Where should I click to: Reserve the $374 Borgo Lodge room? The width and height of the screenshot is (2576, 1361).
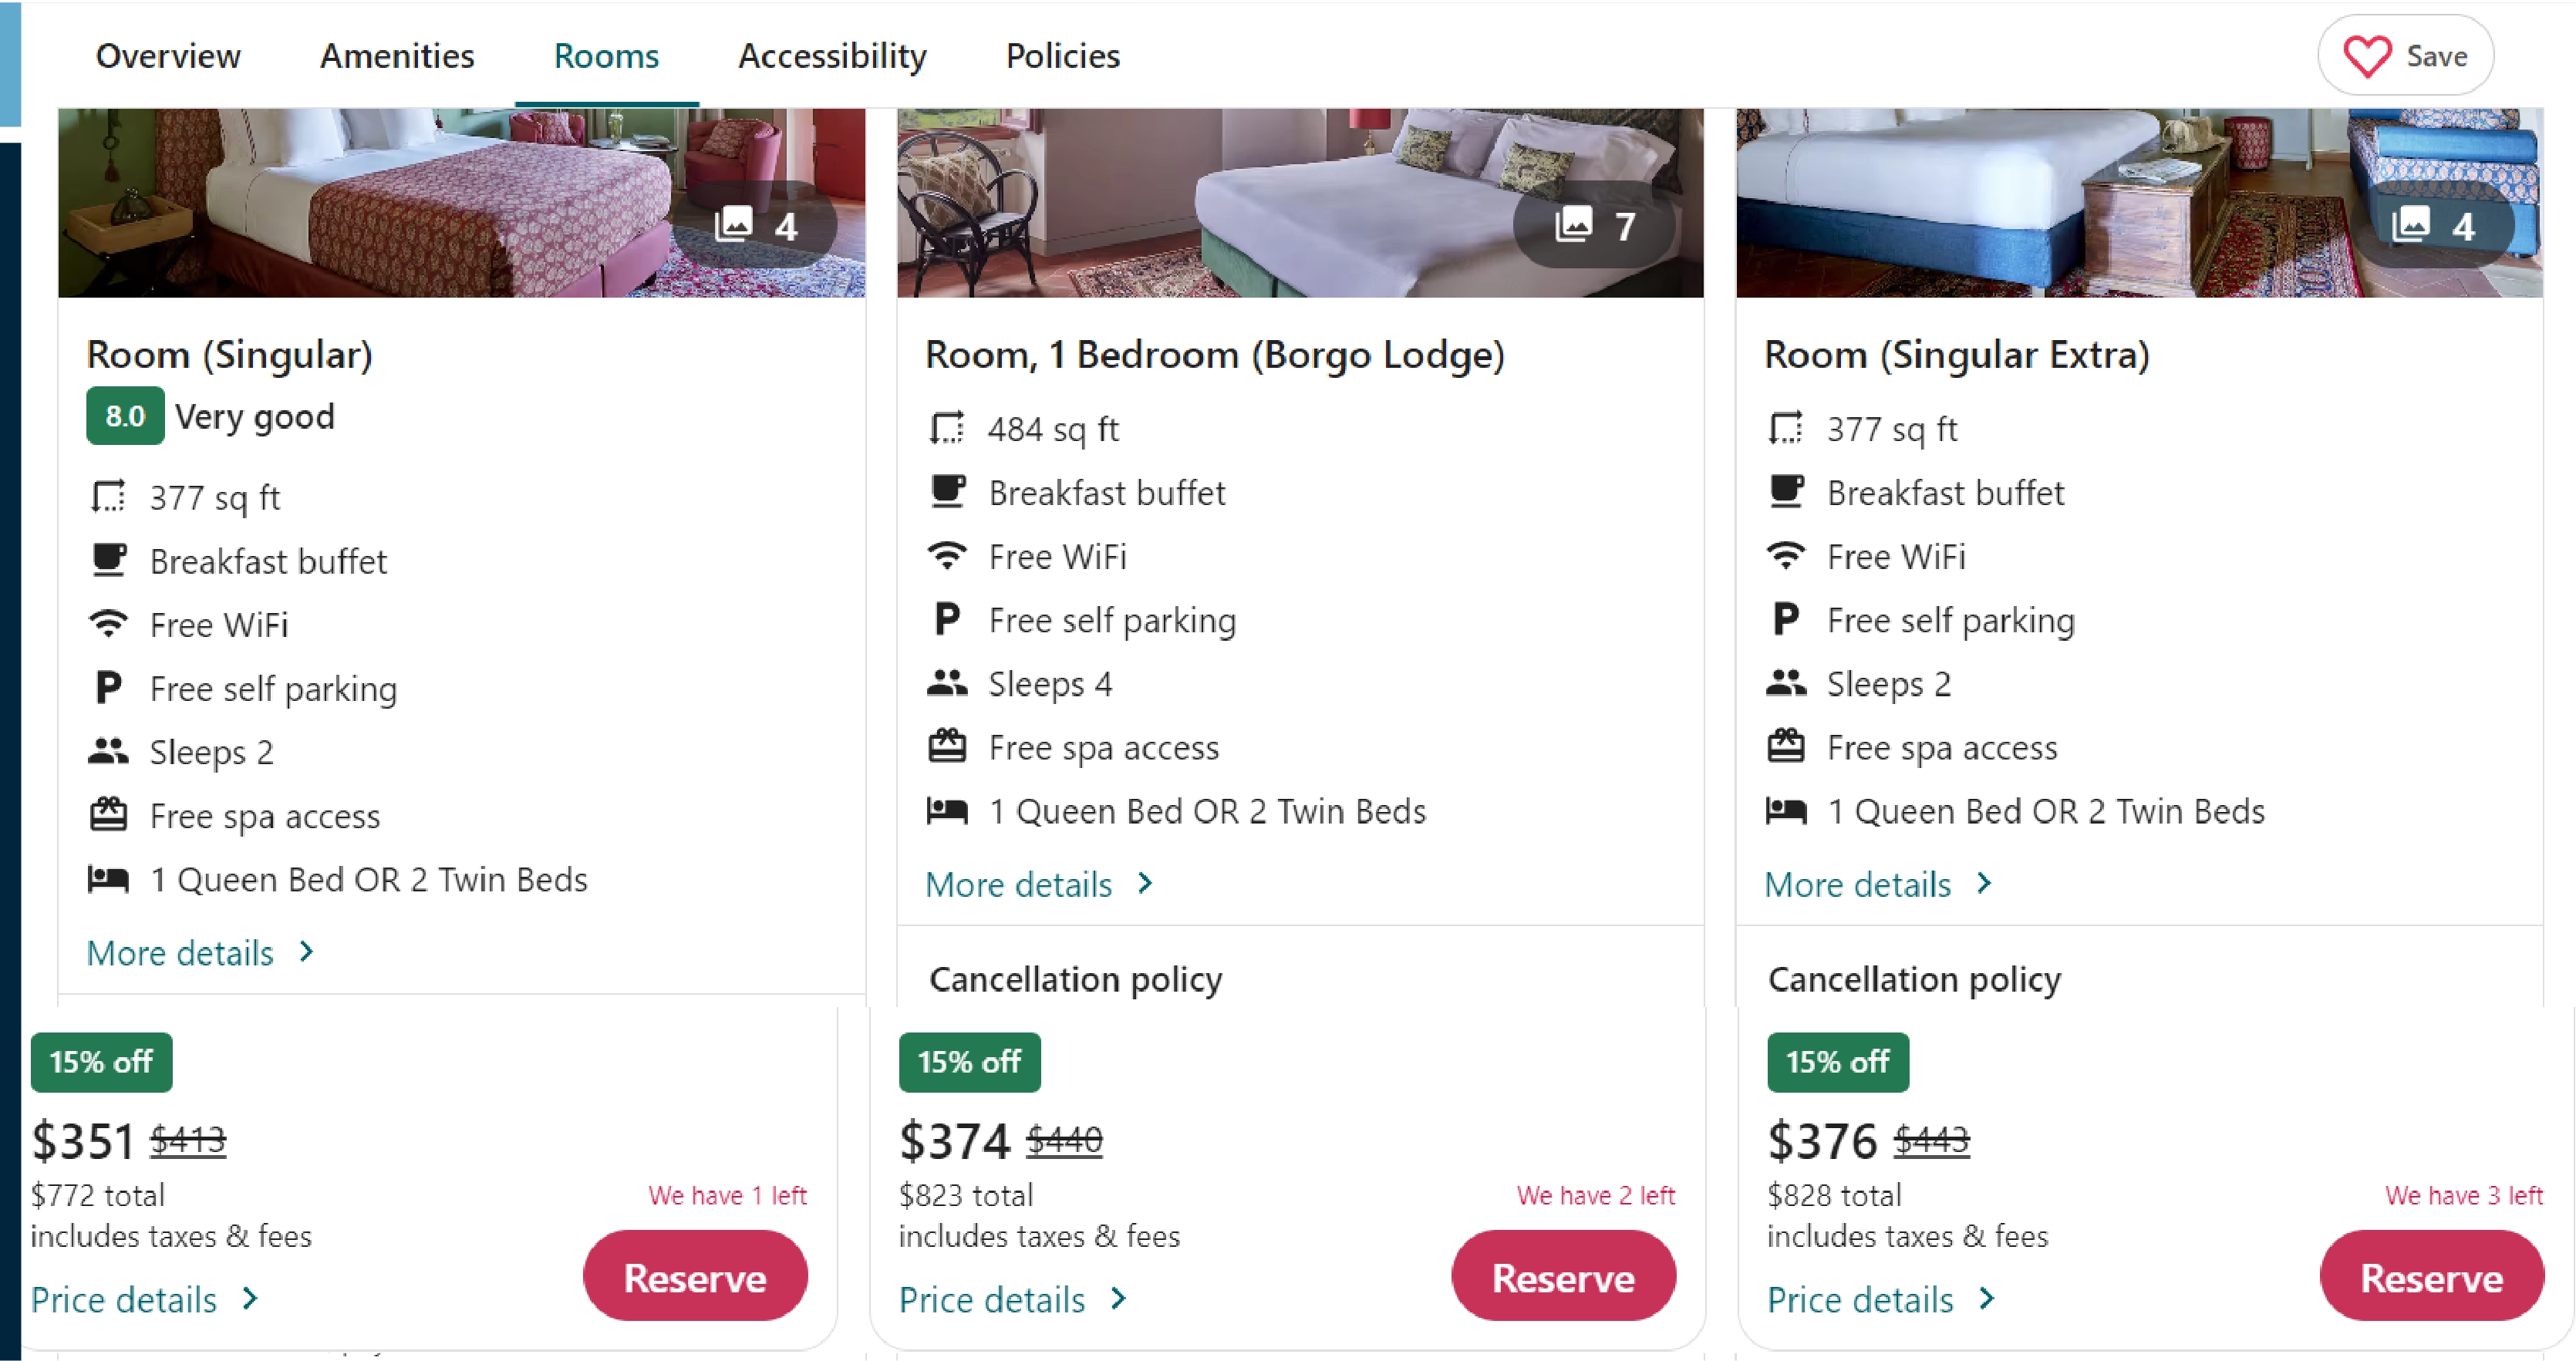tap(1563, 1277)
